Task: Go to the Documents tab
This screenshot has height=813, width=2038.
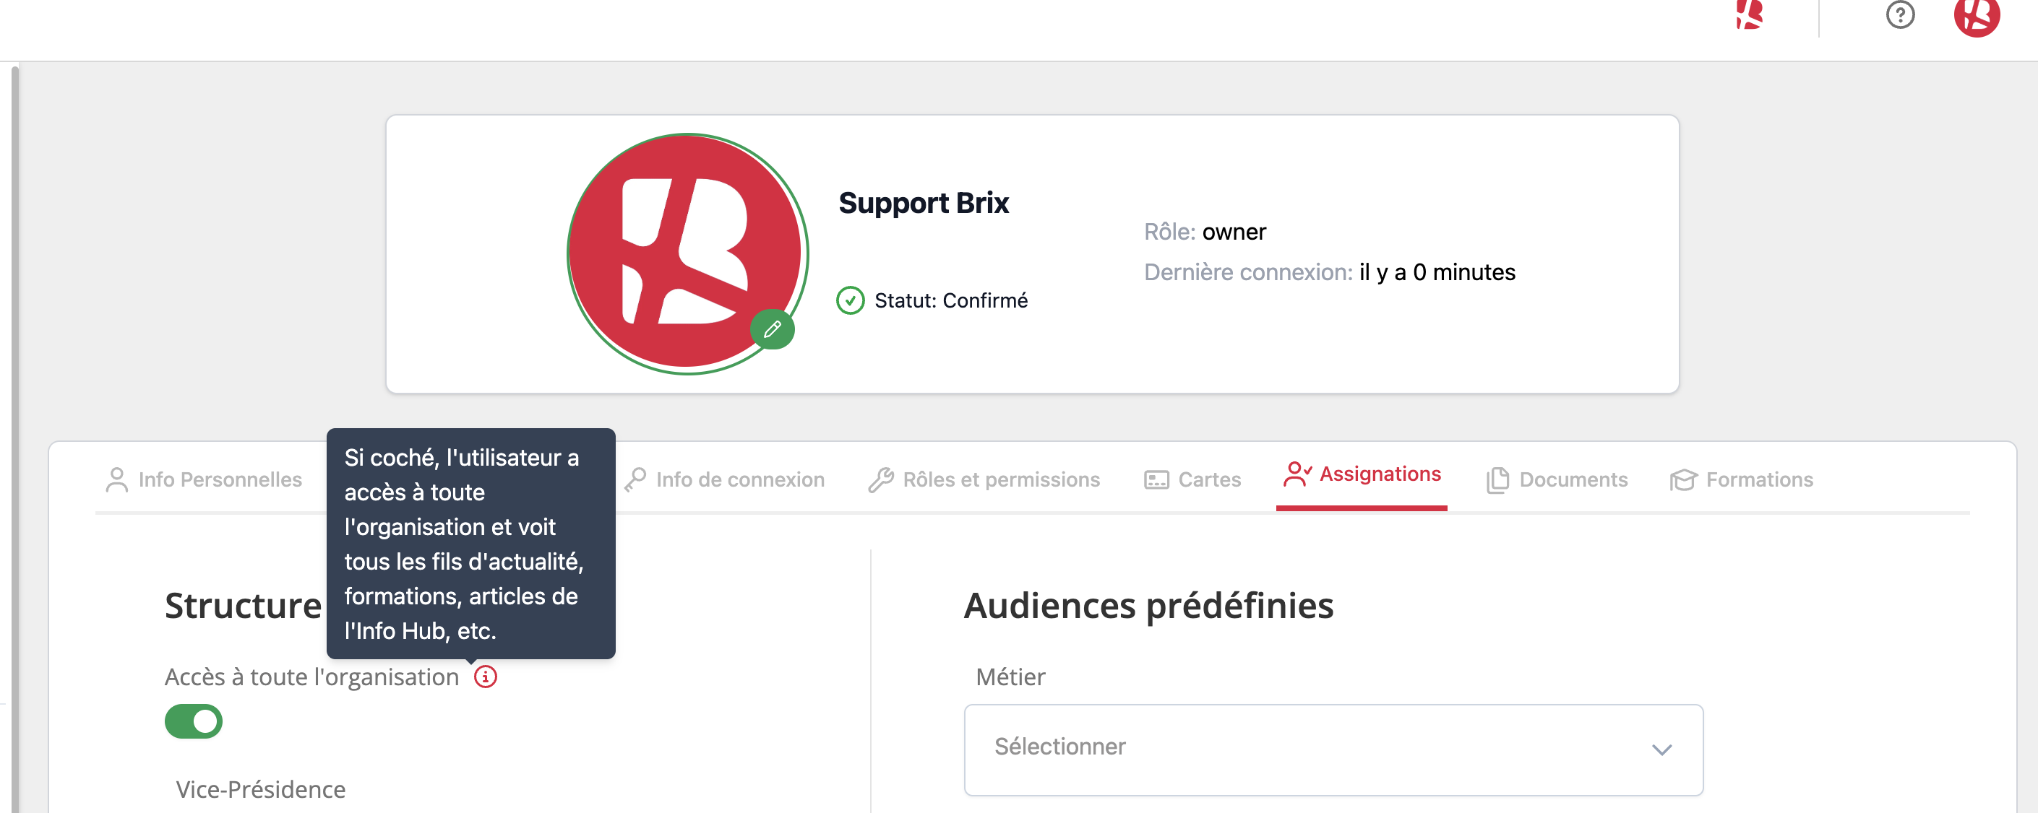Action: (1556, 479)
